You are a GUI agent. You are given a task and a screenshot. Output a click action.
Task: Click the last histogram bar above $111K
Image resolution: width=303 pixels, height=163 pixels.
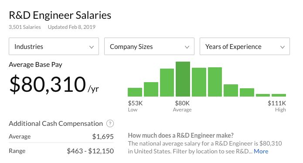pyautogui.click(x=279, y=95)
